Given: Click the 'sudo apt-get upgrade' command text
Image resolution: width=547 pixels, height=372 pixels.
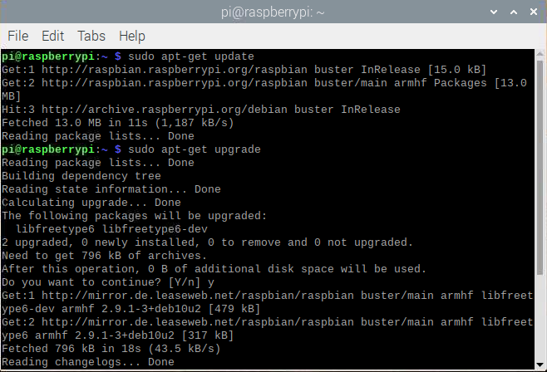Looking at the screenshot, I should (195, 149).
